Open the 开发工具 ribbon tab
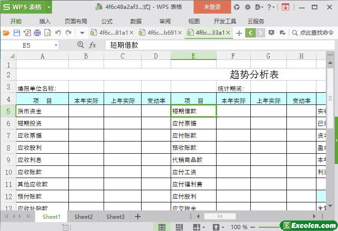This screenshot has width=338, height=231. coord(225,22)
